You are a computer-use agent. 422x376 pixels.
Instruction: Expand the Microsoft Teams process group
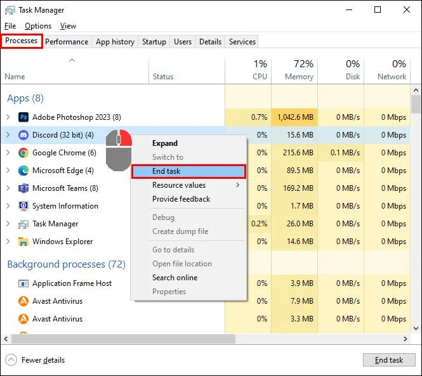click(x=8, y=188)
